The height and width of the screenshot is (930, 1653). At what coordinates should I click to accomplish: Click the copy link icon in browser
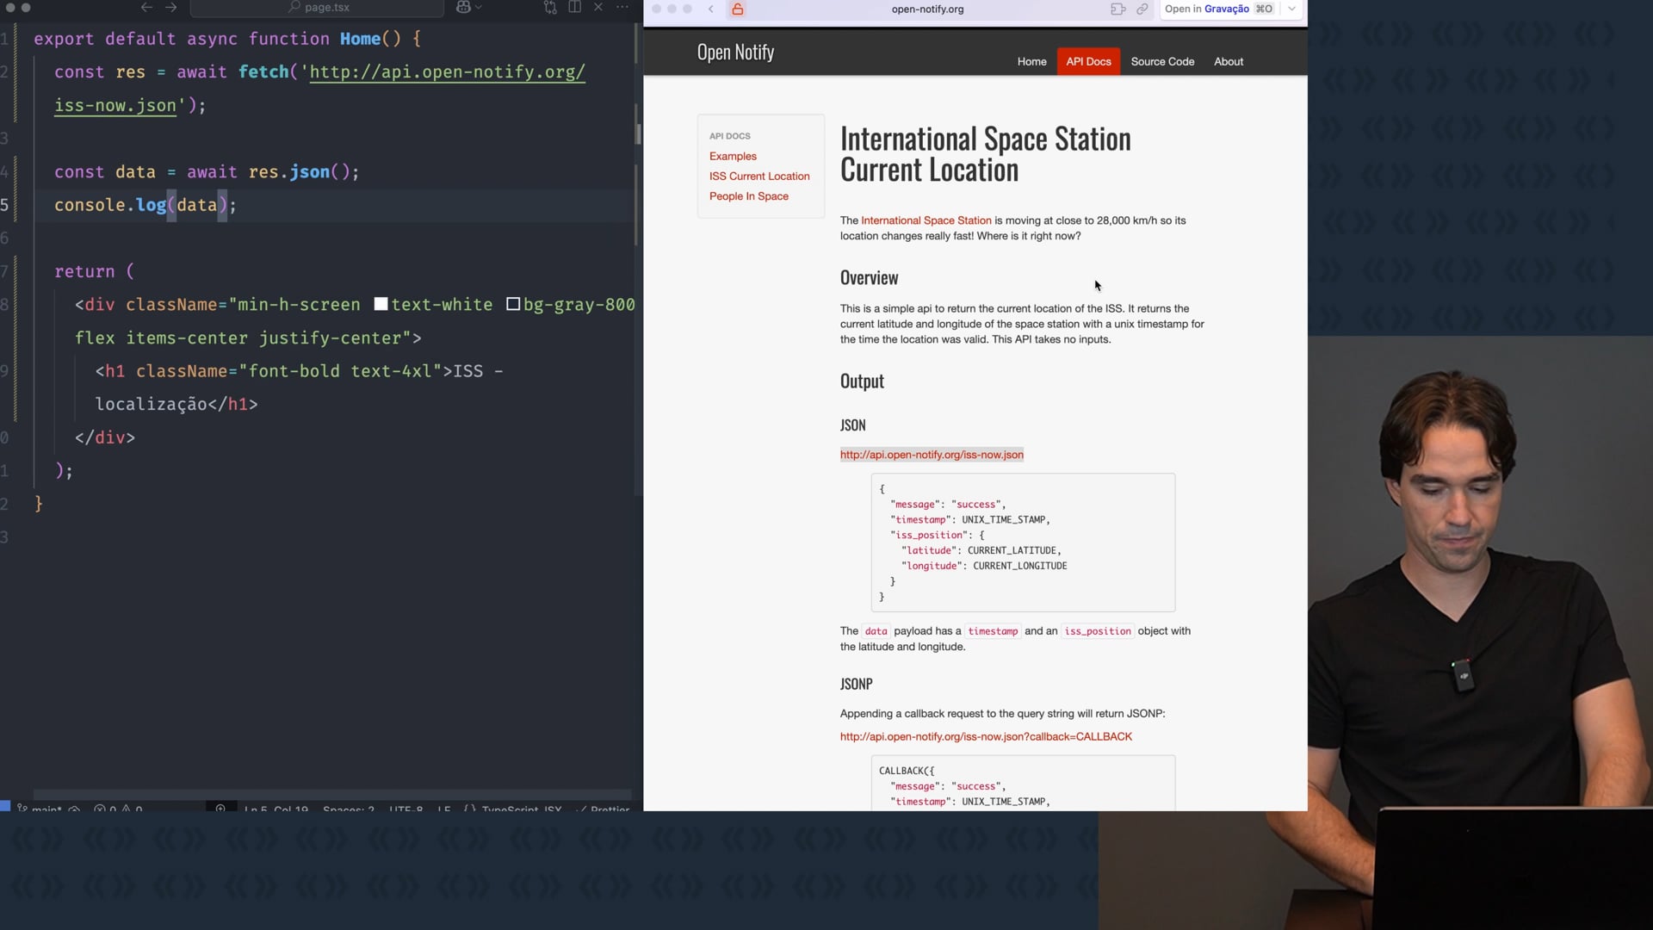1142,9
